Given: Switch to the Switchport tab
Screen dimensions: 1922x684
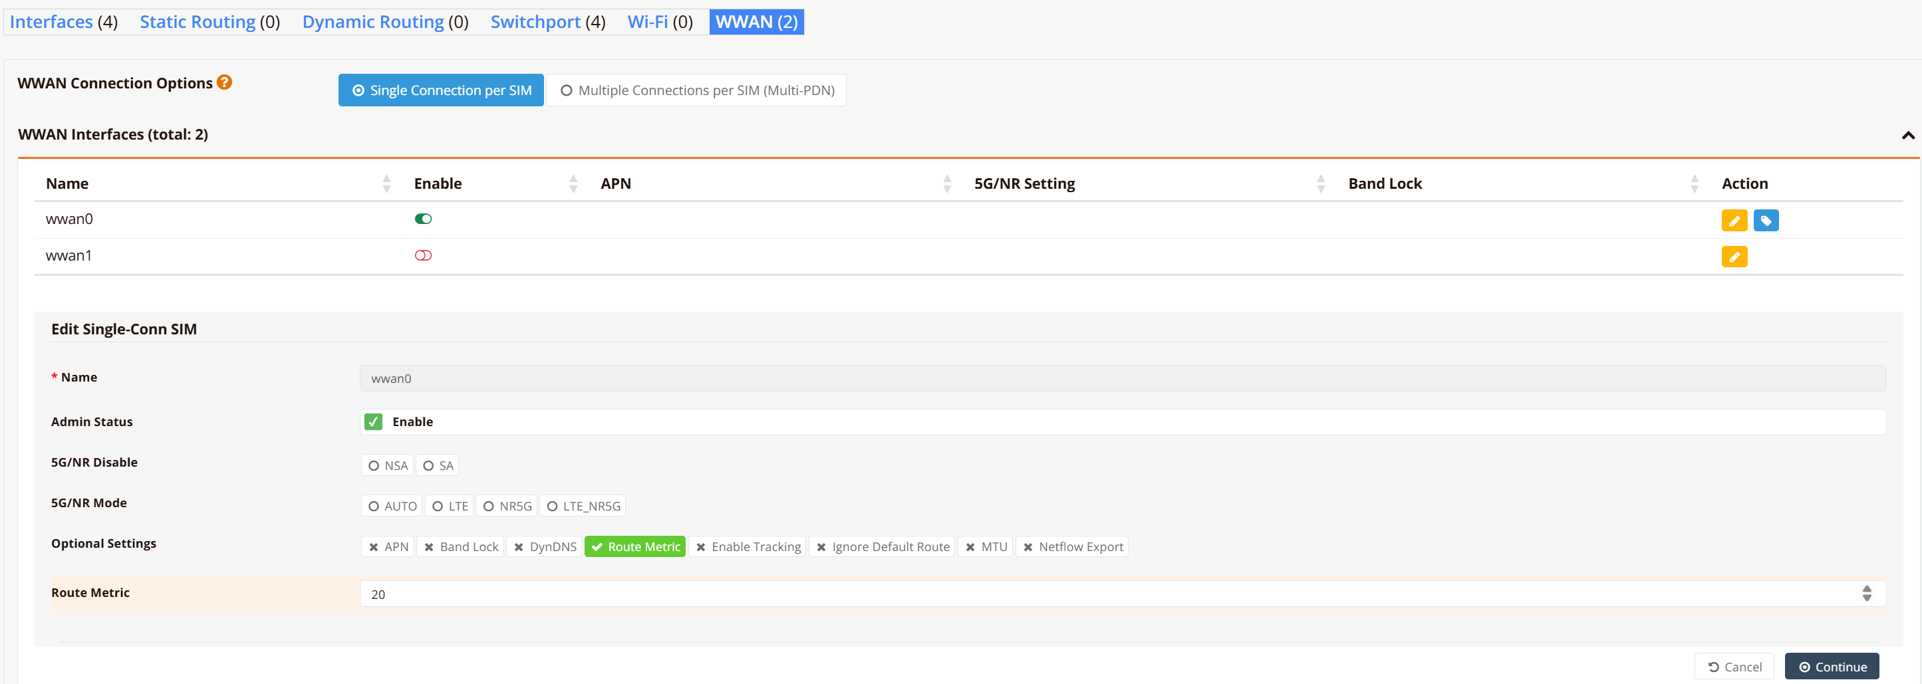Looking at the screenshot, I should (x=547, y=22).
